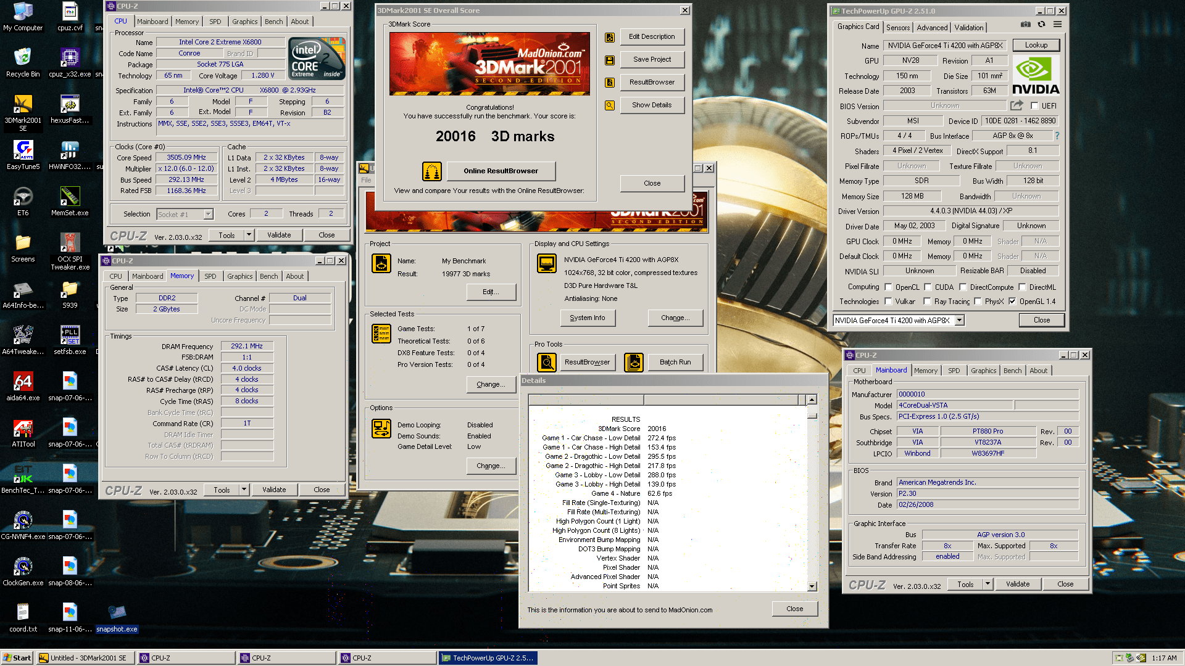Open the ET6 desktop icon
Screen dimensions: 1185x666
pyautogui.click(x=23, y=202)
